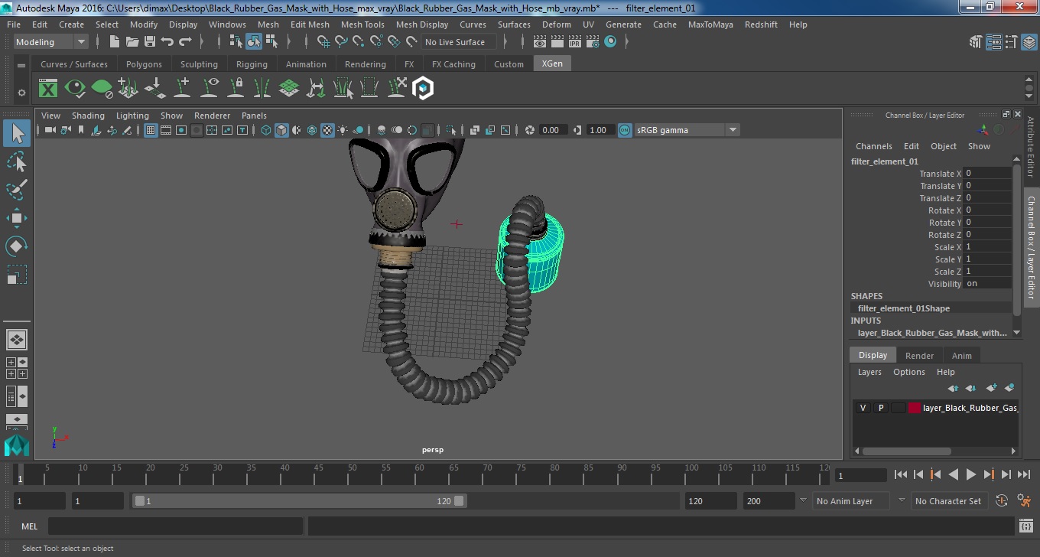1040x557 pixels.
Task: Toggle layer visibility V box
Action: [863, 408]
